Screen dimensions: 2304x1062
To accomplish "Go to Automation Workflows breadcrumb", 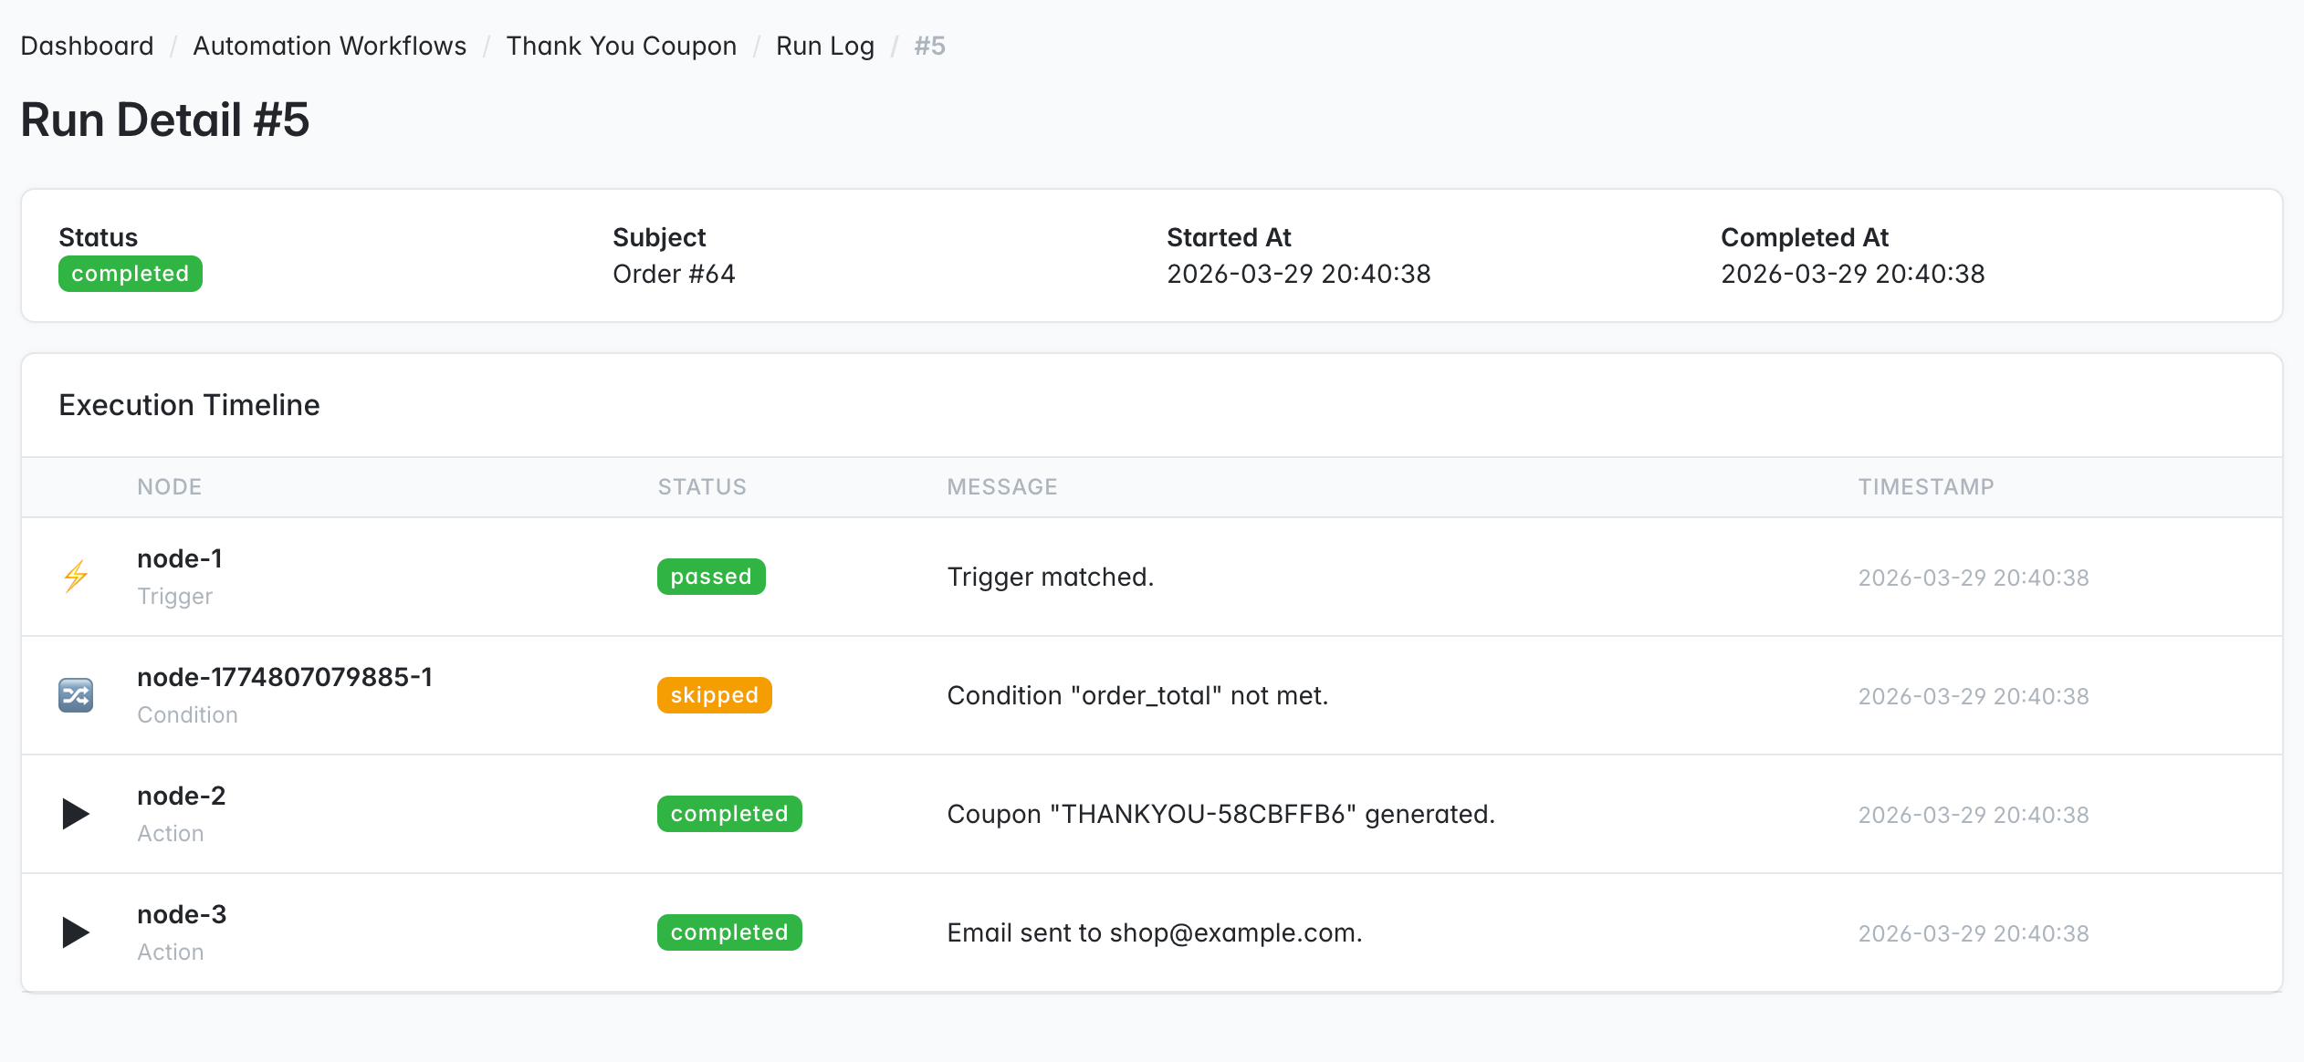I will point(330,46).
